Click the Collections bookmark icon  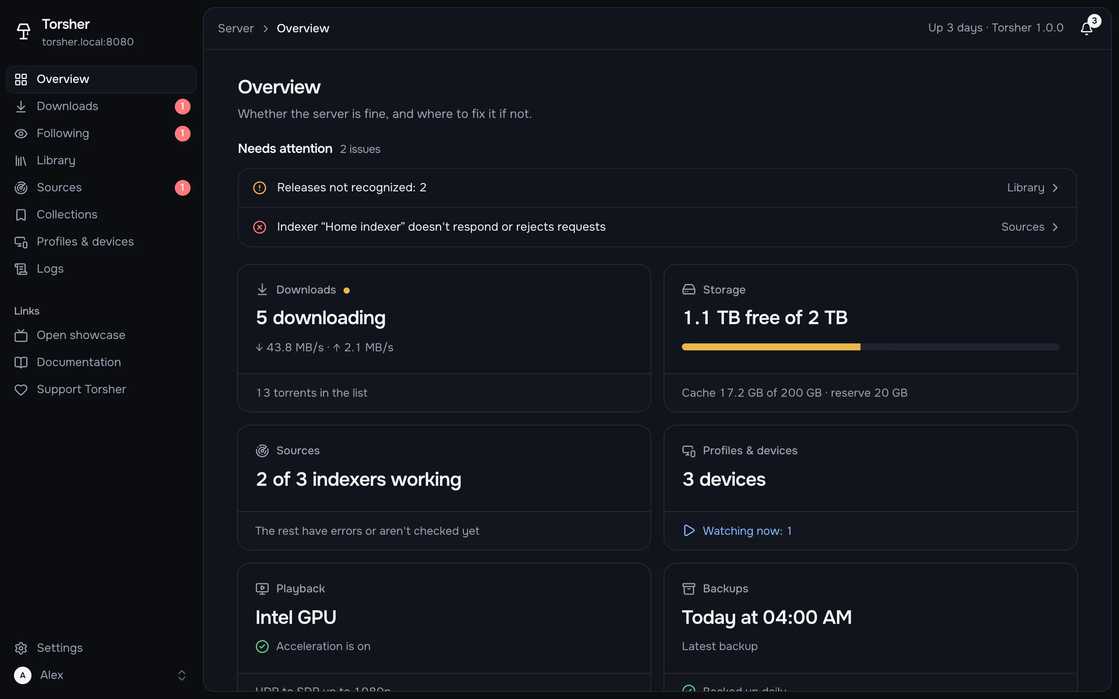(x=21, y=215)
